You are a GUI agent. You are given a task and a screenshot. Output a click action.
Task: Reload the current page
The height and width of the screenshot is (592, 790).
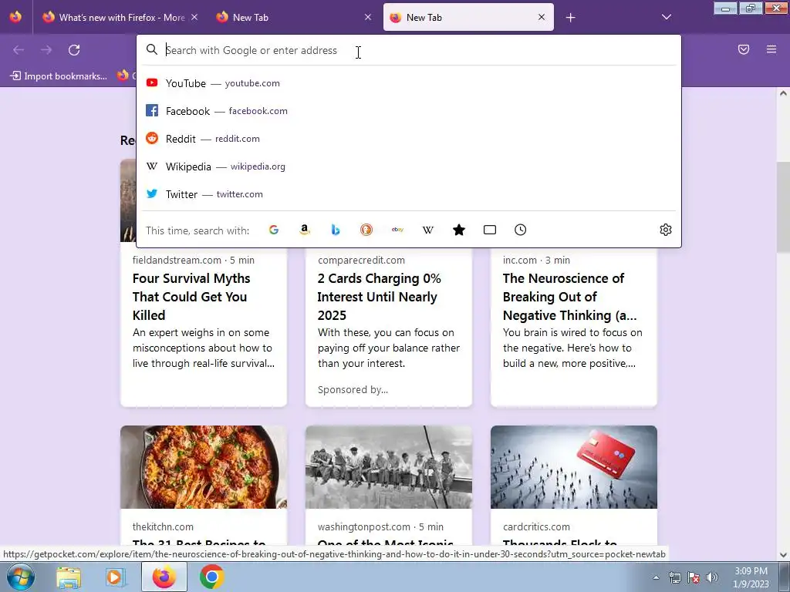coord(74,50)
